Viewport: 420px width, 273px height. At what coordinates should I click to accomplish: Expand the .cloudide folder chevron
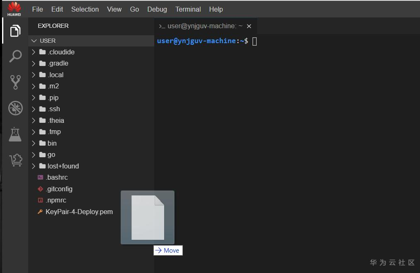pos(34,52)
